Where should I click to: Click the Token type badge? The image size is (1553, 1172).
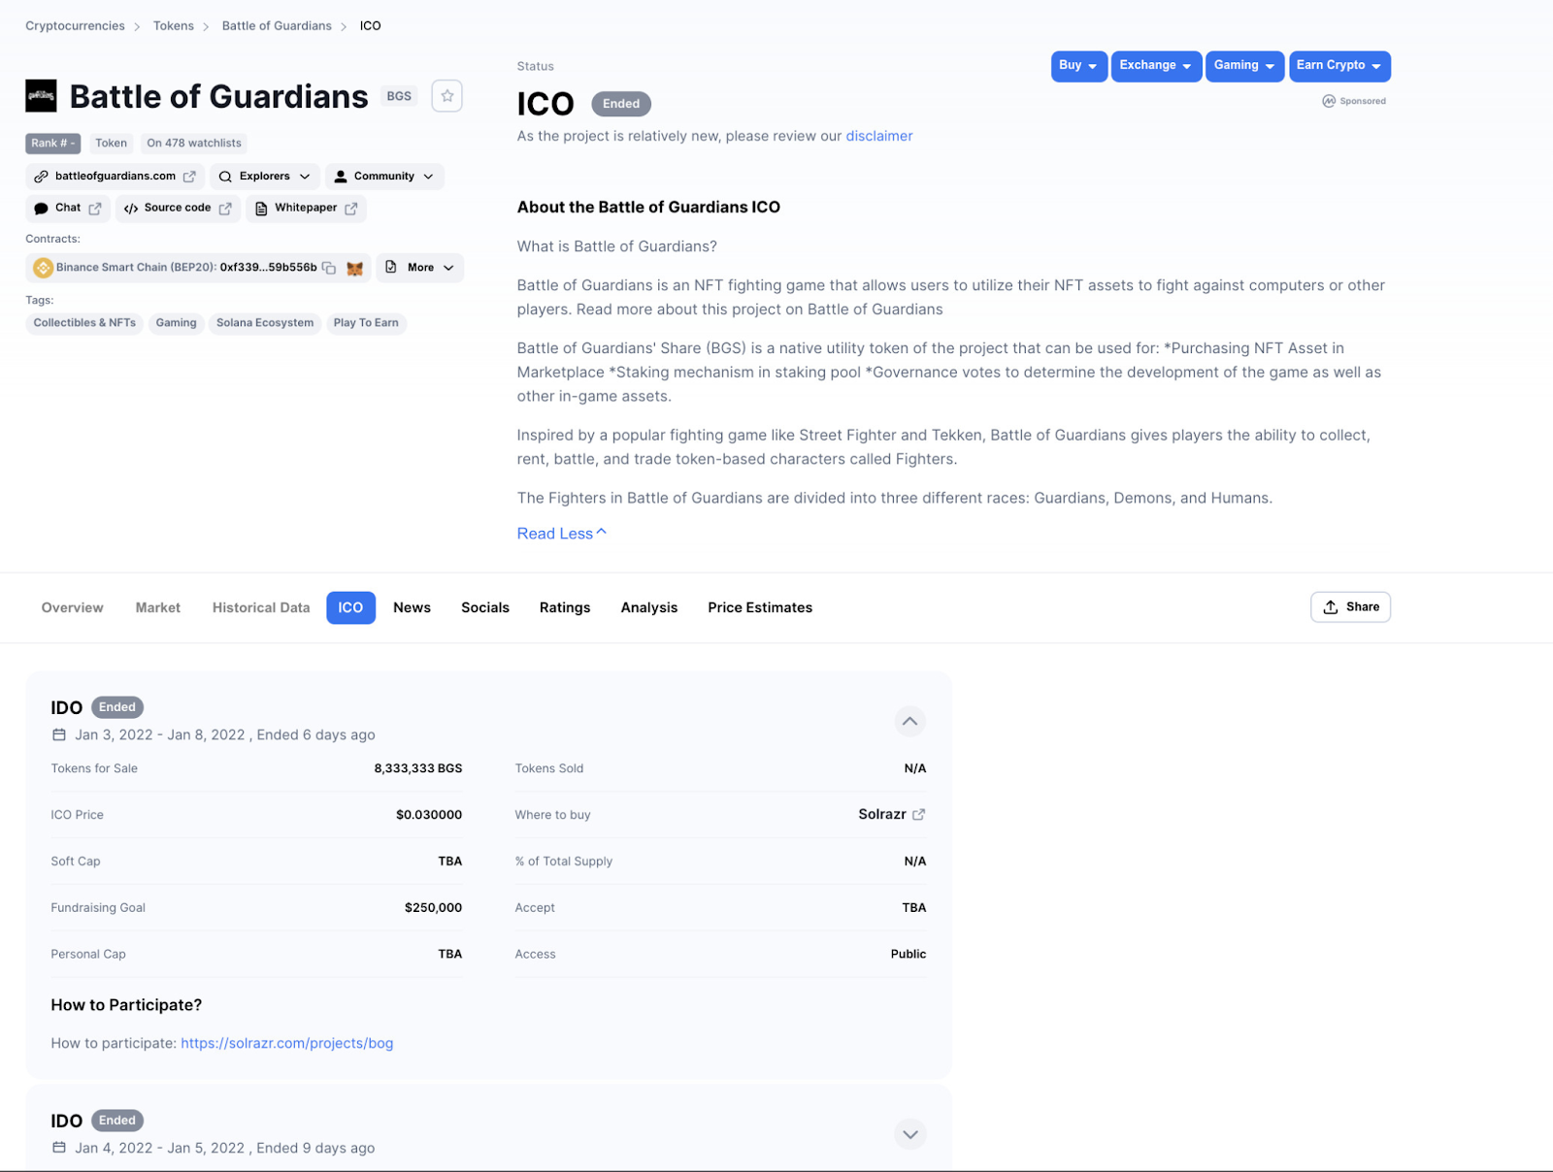[x=111, y=144]
